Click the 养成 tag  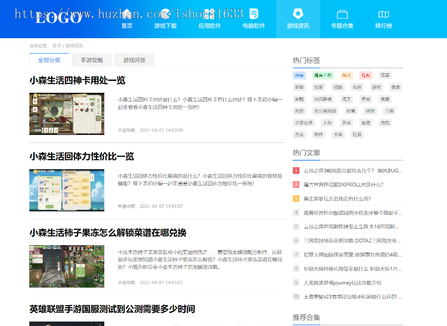[347, 123]
